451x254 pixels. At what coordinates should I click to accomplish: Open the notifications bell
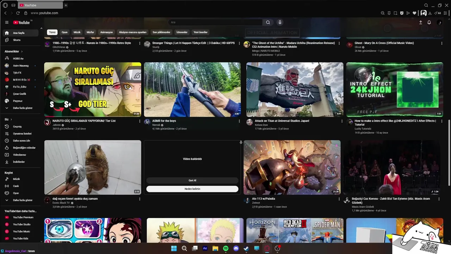click(429, 22)
